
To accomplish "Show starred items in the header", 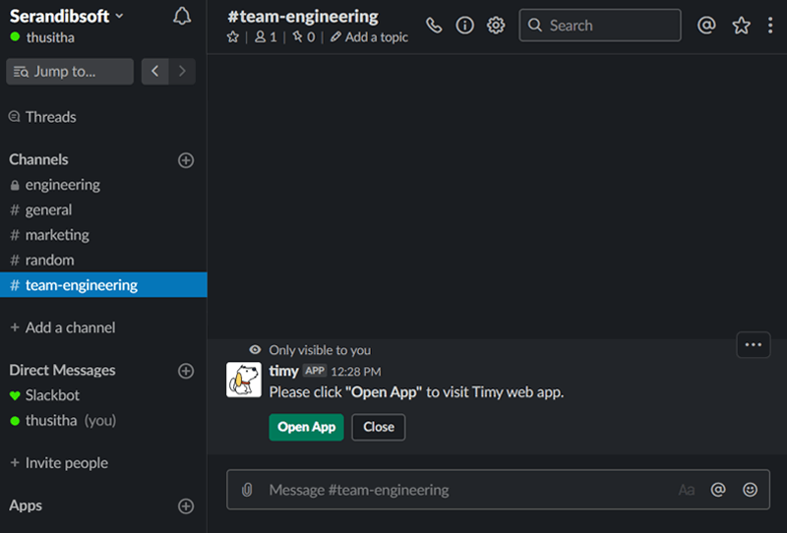I will pyautogui.click(x=742, y=26).
